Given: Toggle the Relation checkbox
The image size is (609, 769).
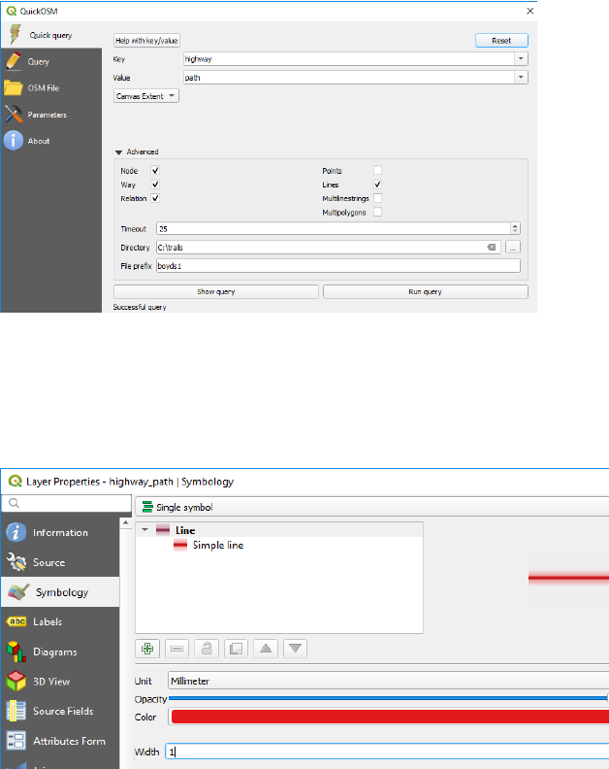Looking at the screenshot, I should pos(155,198).
